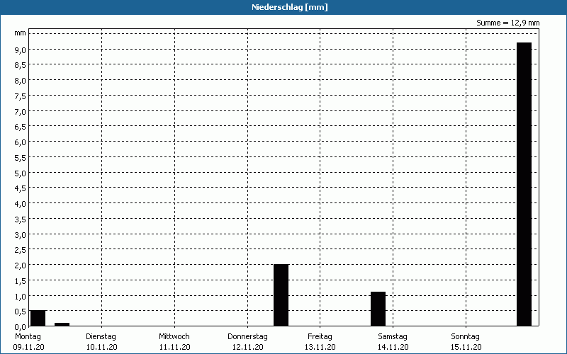Click the chart title 'Niederschlag [mm]'
This screenshot has width=567, height=354.
[x=290, y=7]
